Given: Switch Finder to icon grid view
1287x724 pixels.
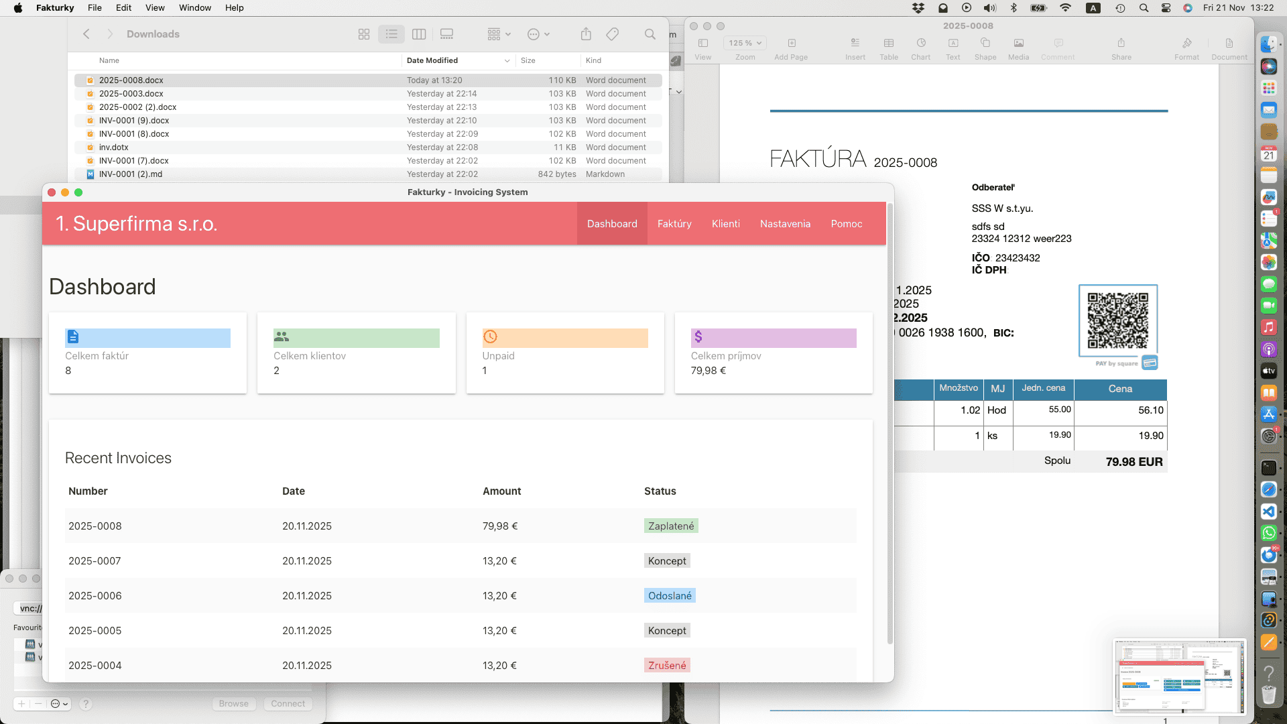Looking at the screenshot, I should (364, 34).
